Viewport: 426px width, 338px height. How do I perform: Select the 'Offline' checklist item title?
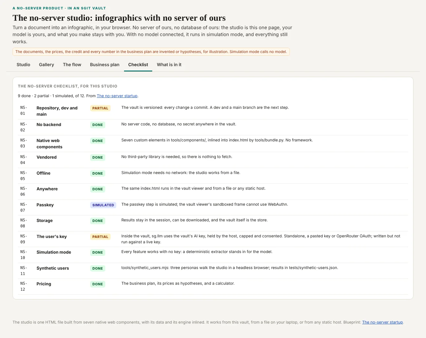44,173
